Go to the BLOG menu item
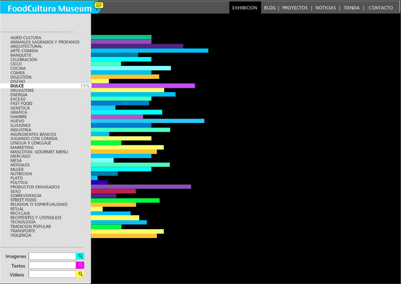 tap(270, 8)
